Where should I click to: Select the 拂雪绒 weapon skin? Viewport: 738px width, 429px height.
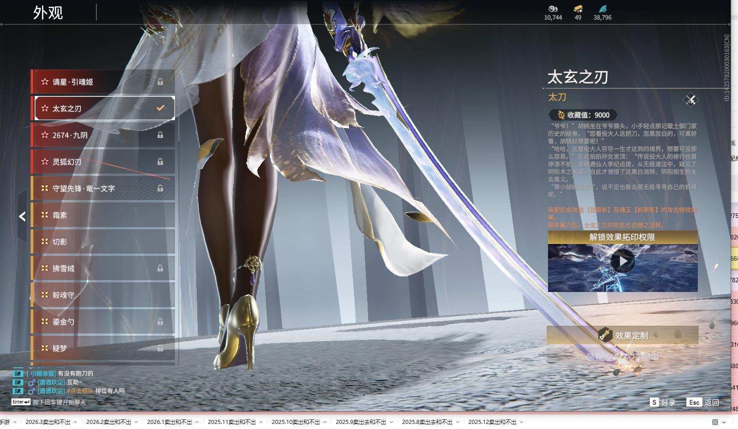pos(103,268)
